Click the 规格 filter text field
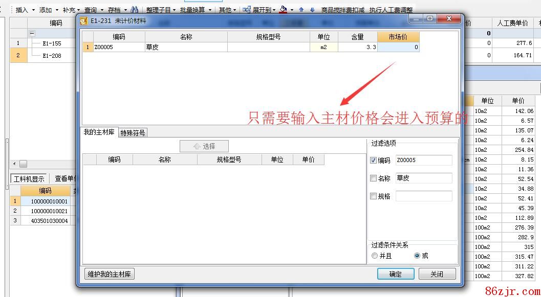Viewport: 541px width, 297px height. (423, 196)
